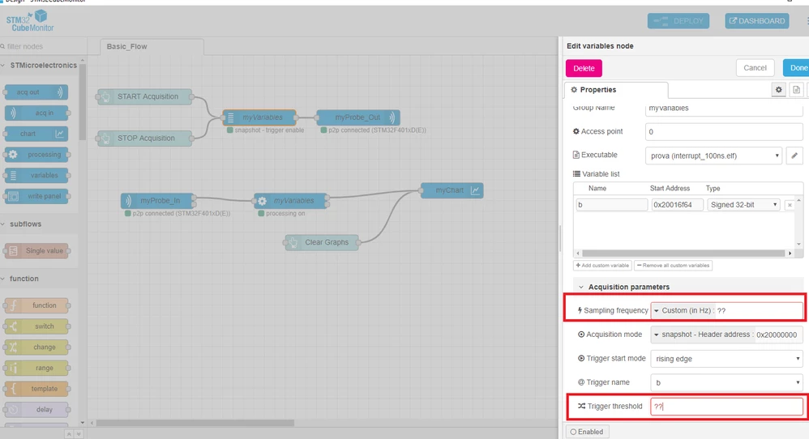The height and width of the screenshot is (439, 809).
Task: Open the Executable dropdown
Action: 713,156
